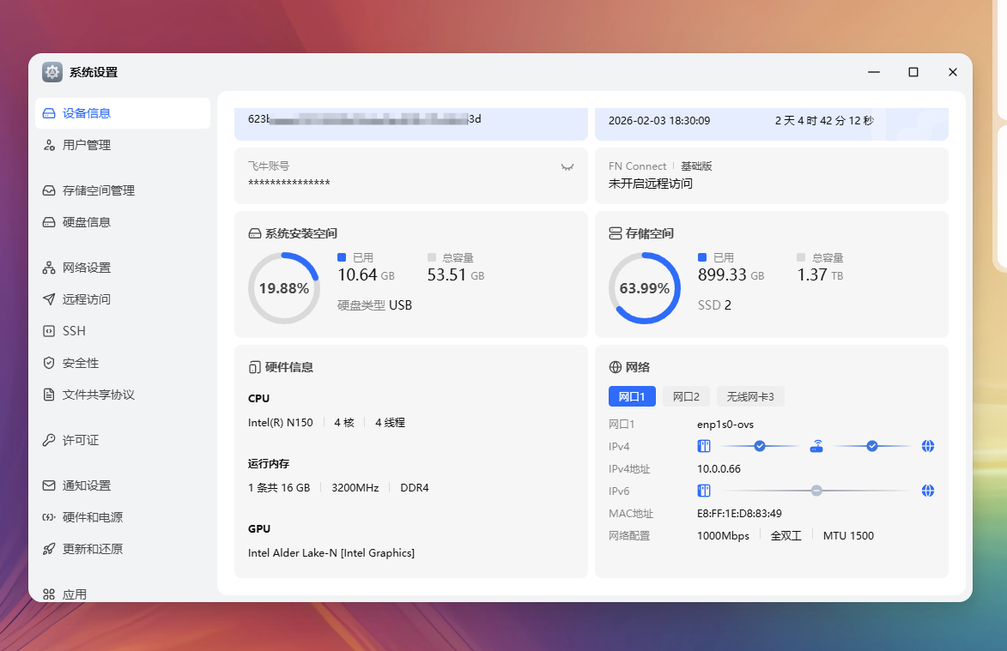This screenshot has height=651, width=1007.
Task: Open 通知设置 in the sidebar
Action: (86, 485)
